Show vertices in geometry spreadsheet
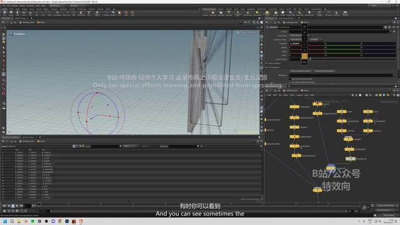The image size is (400, 225). [77, 146]
